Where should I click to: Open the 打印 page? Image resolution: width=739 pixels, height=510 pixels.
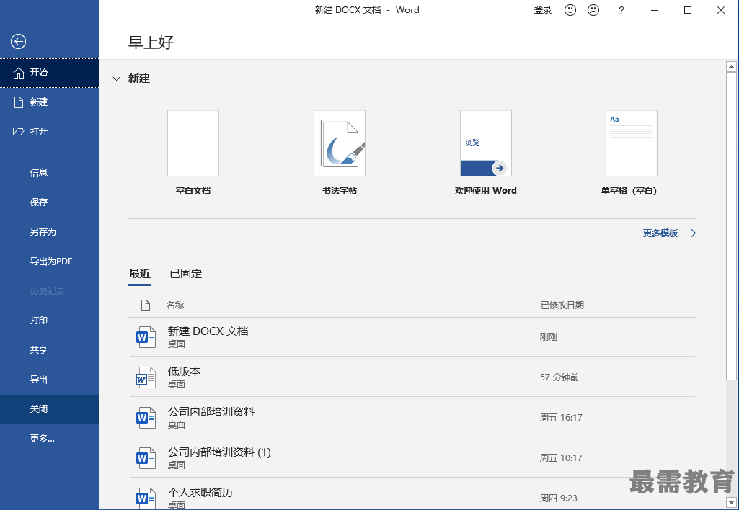50,321
